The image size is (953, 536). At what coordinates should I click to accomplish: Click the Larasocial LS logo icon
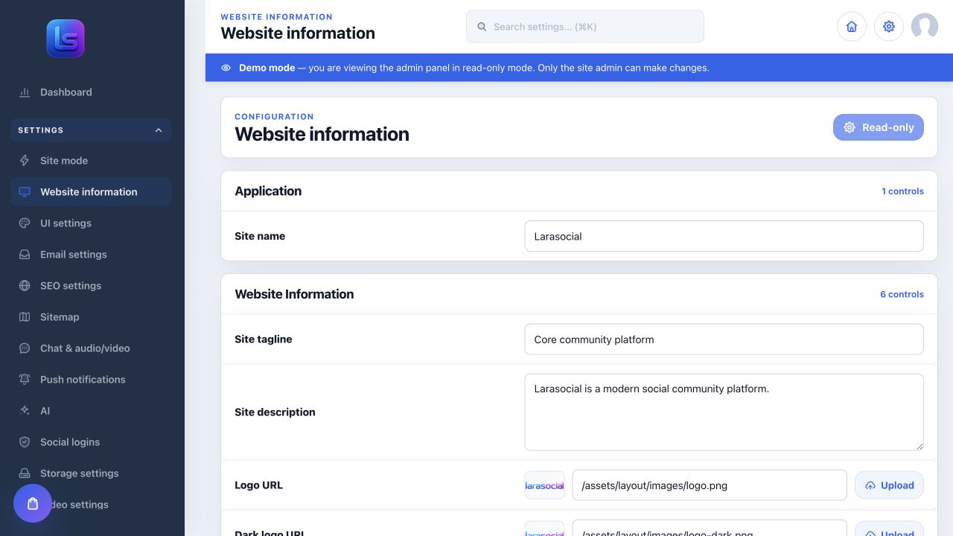click(66, 39)
